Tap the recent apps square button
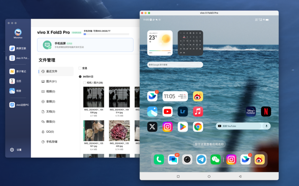The height and width of the screenshot is (186, 299). pyautogui.click(x=178, y=177)
